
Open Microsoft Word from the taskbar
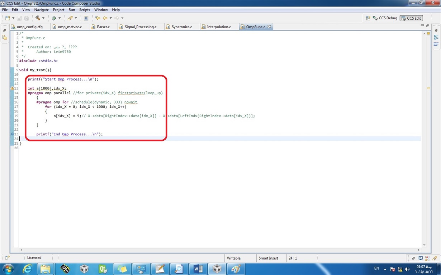coord(198,269)
